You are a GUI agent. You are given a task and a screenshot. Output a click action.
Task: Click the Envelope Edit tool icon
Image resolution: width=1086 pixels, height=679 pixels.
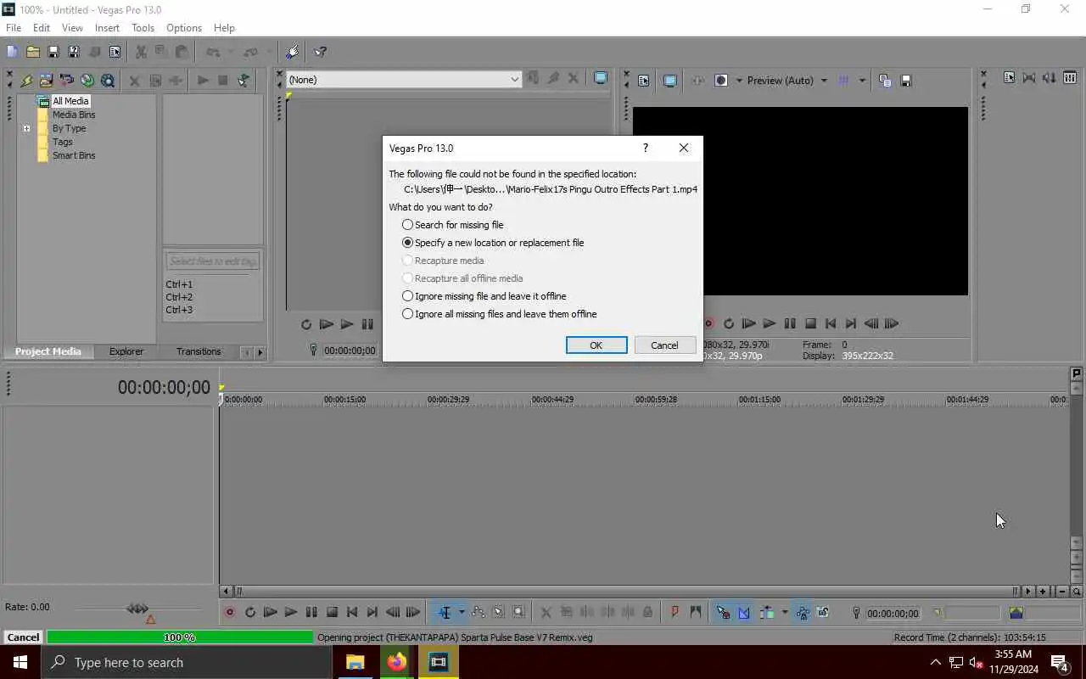point(478,612)
